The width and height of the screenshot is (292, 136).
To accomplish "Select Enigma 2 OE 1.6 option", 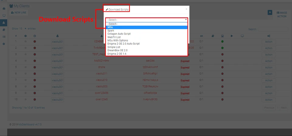I will tap(117, 54).
